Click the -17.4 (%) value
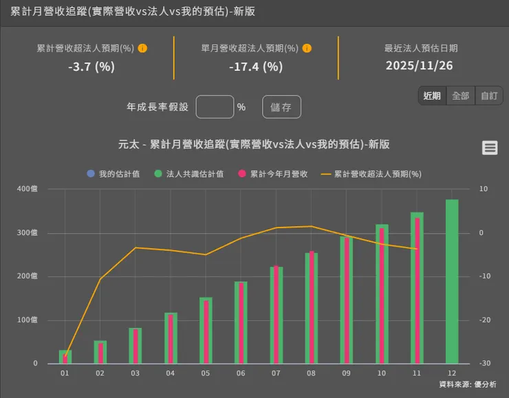Image resolution: width=509 pixels, height=398 pixels. [x=256, y=67]
